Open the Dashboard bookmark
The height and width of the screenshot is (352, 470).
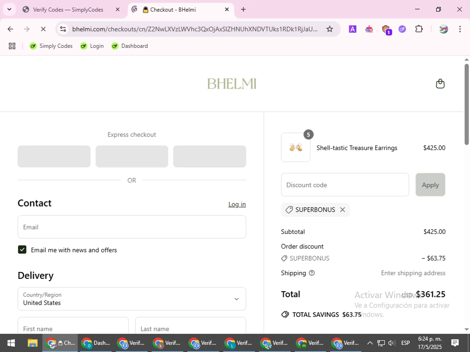click(x=130, y=46)
